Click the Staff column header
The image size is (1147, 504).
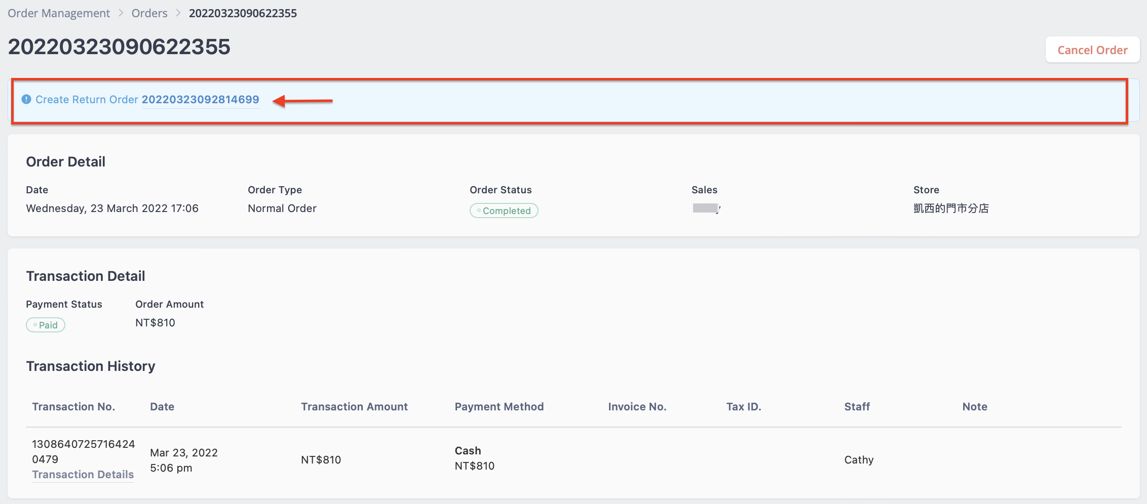857,407
